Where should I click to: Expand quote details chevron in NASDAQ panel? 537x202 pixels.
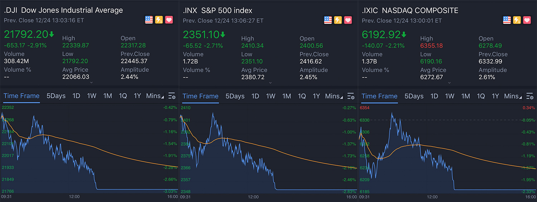point(449,83)
